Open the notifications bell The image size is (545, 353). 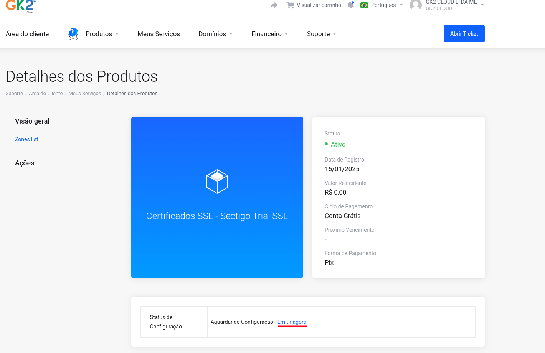tap(351, 5)
